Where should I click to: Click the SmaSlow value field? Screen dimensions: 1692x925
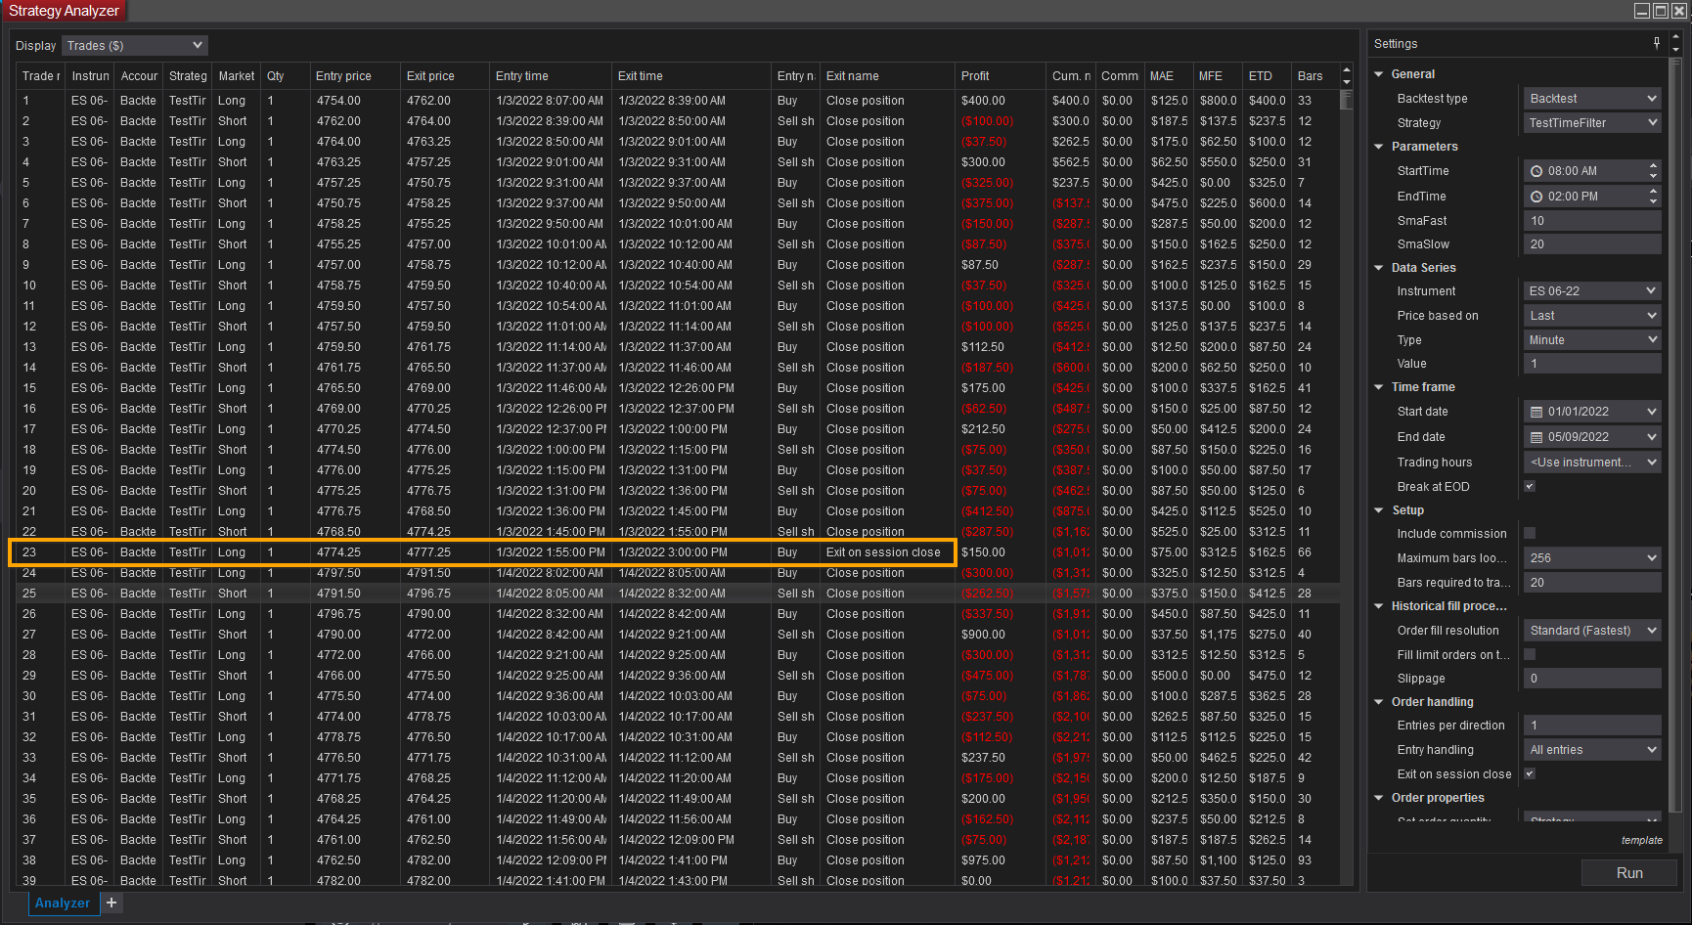(x=1592, y=244)
